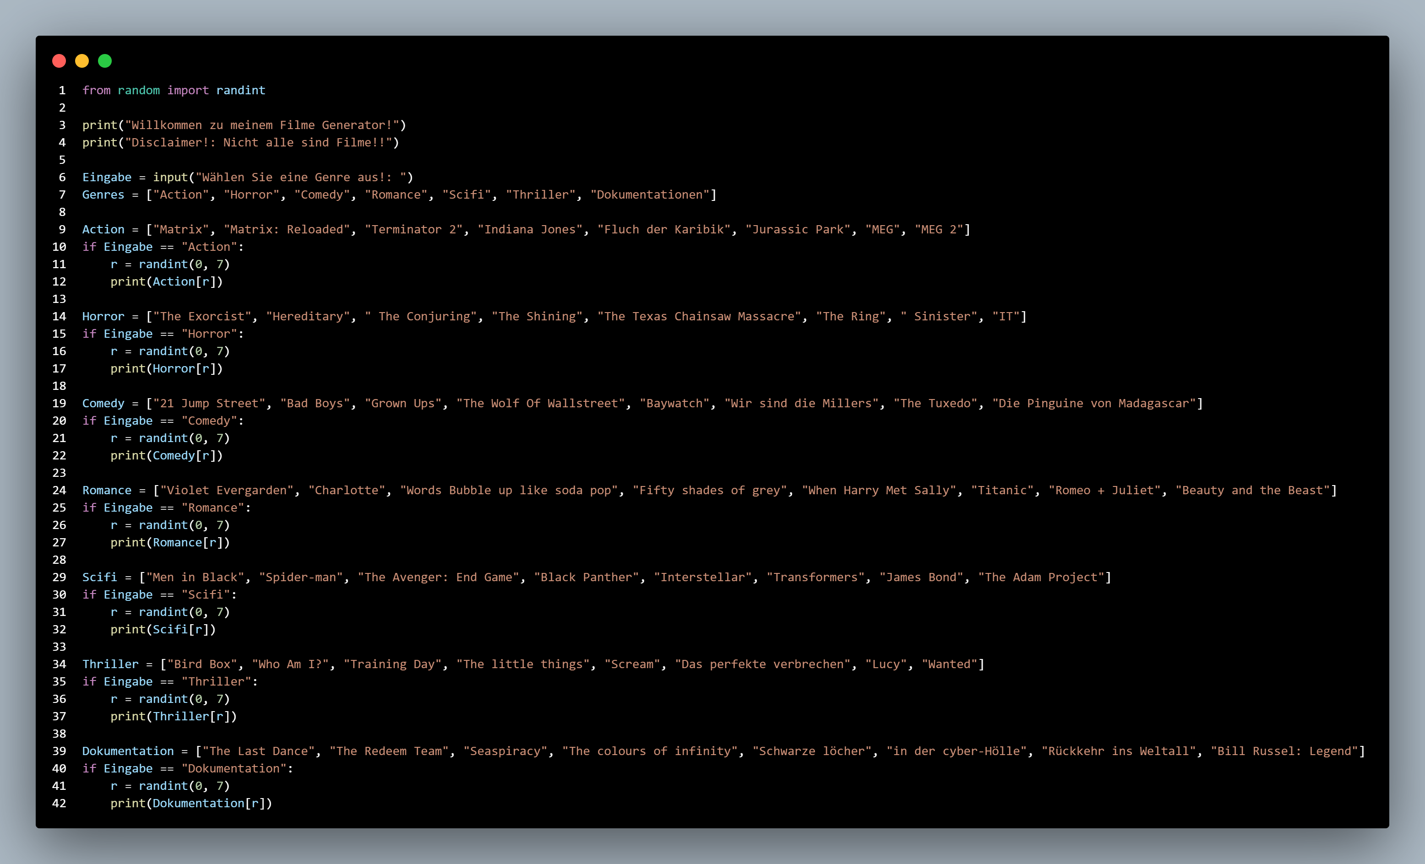Click line number 1 in gutter
The width and height of the screenshot is (1425, 864).
(62, 91)
